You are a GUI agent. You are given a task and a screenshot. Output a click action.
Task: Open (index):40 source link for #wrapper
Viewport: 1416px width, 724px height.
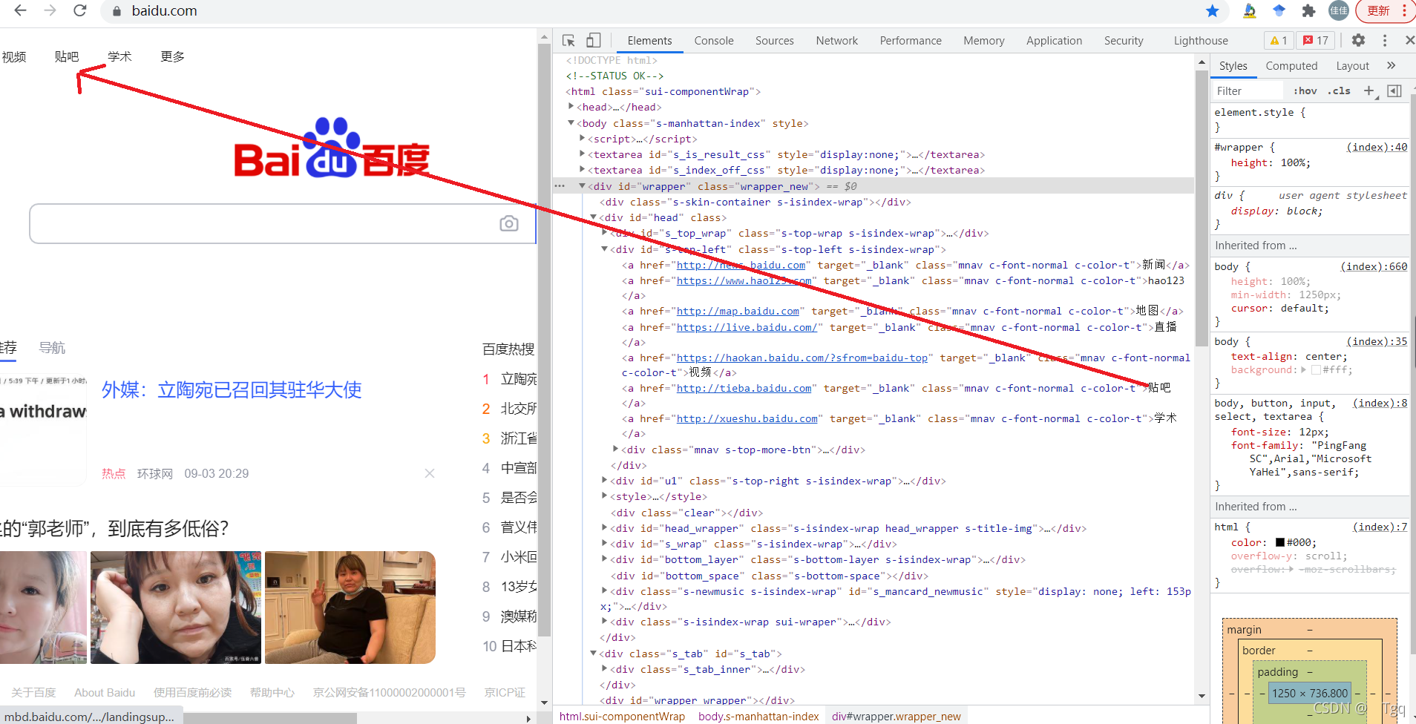pos(1377,147)
